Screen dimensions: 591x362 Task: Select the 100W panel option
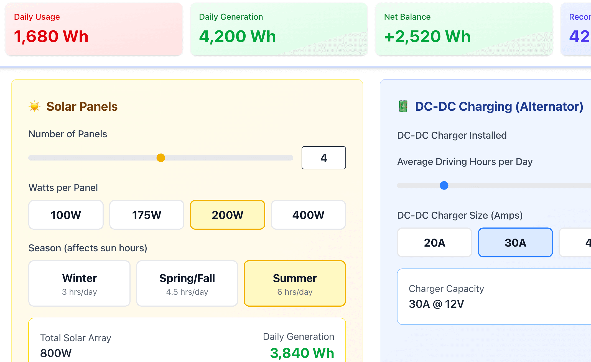[66, 215]
